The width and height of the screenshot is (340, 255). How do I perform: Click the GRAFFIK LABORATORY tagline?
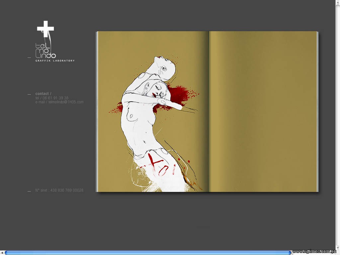pyautogui.click(x=55, y=61)
